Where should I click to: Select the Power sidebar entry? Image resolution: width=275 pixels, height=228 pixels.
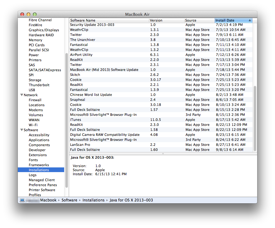[34, 55]
